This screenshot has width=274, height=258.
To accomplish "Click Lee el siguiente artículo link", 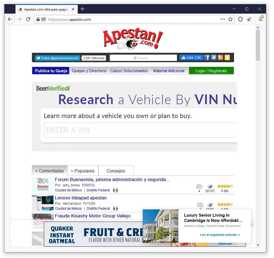I will point(220,235).
